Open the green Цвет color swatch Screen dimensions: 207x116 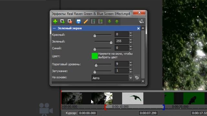95,56
